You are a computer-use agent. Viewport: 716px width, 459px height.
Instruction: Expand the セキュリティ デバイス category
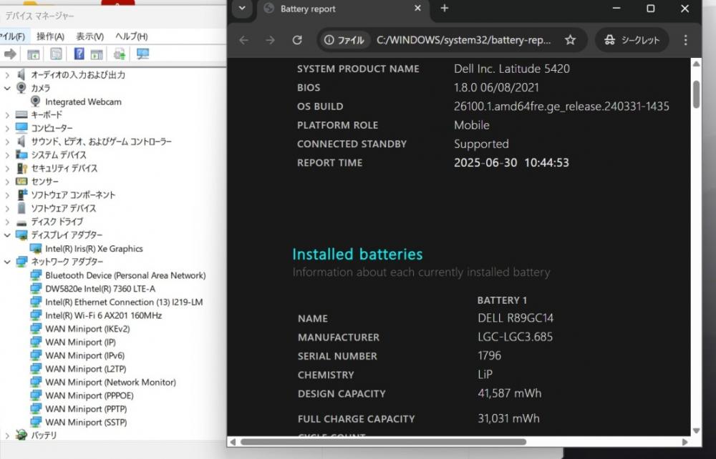point(7,168)
